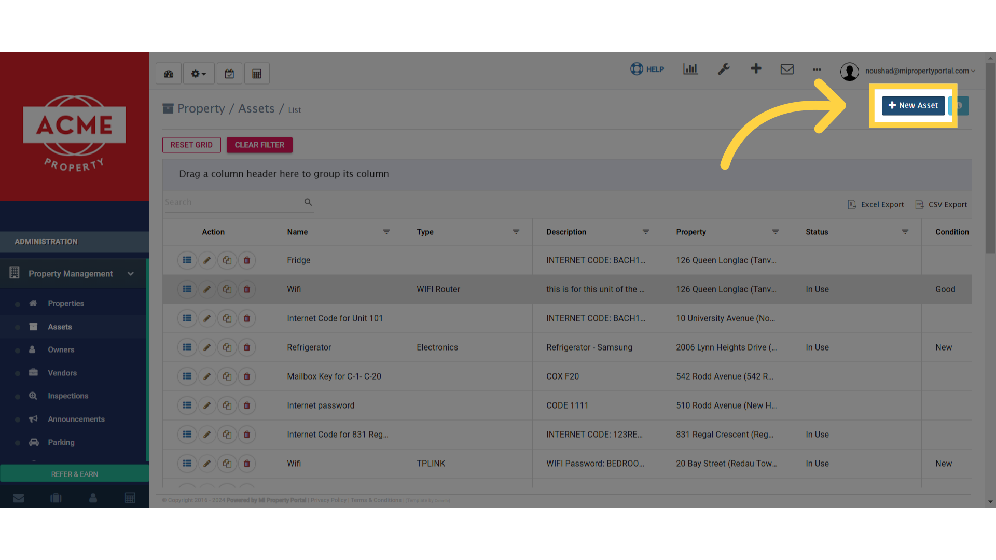Open the settings gear dropdown
Screen dimensions: 996x560
[198, 73]
